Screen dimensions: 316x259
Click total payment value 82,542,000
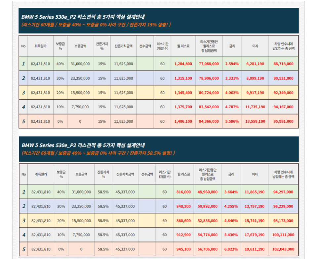click(209, 107)
